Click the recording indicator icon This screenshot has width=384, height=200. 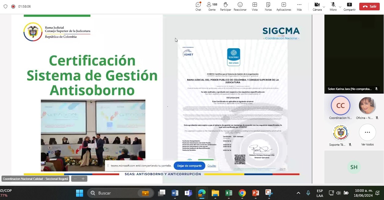13,6
